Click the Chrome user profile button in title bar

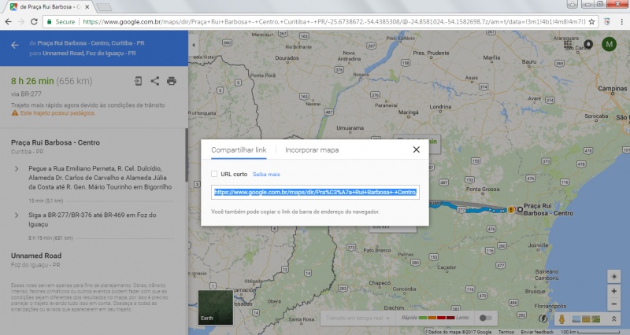tap(572, 4)
